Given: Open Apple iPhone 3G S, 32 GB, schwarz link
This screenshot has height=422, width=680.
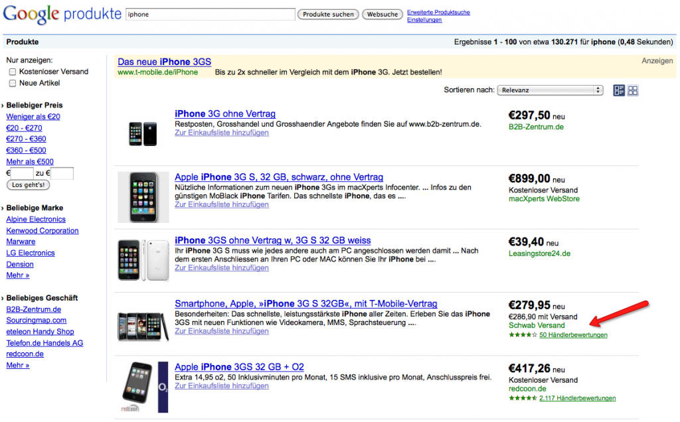Looking at the screenshot, I should 279,176.
